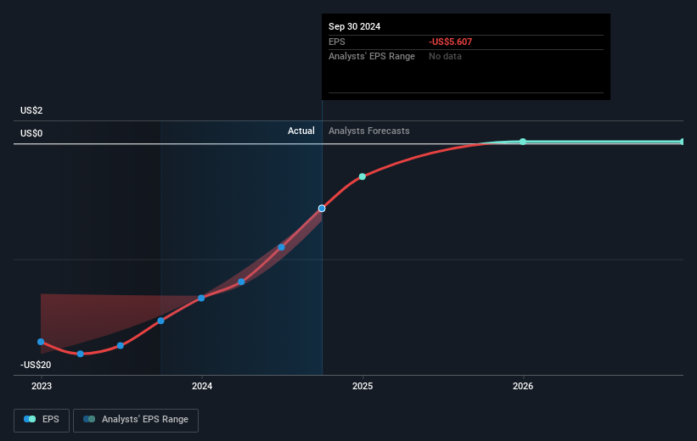Click the 2026 x-axis label
697x441 pixels.
pyautogui.click(x=523, y=386)
